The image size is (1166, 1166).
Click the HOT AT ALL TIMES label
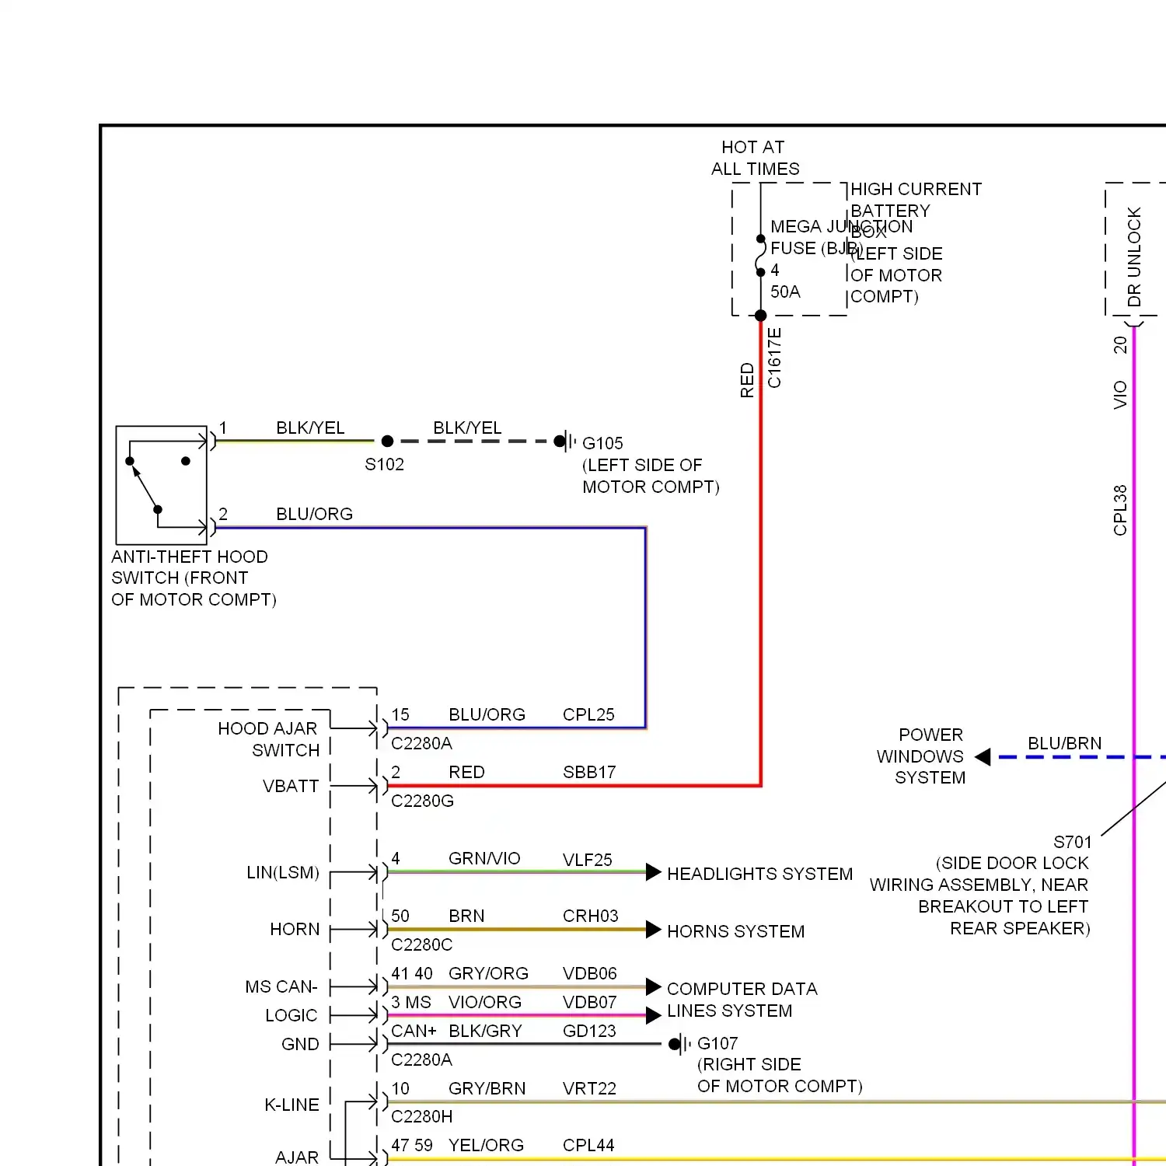click(x=755, y=158)
